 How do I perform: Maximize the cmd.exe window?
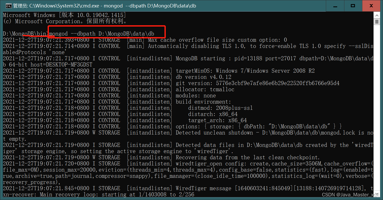coord(353,6)
